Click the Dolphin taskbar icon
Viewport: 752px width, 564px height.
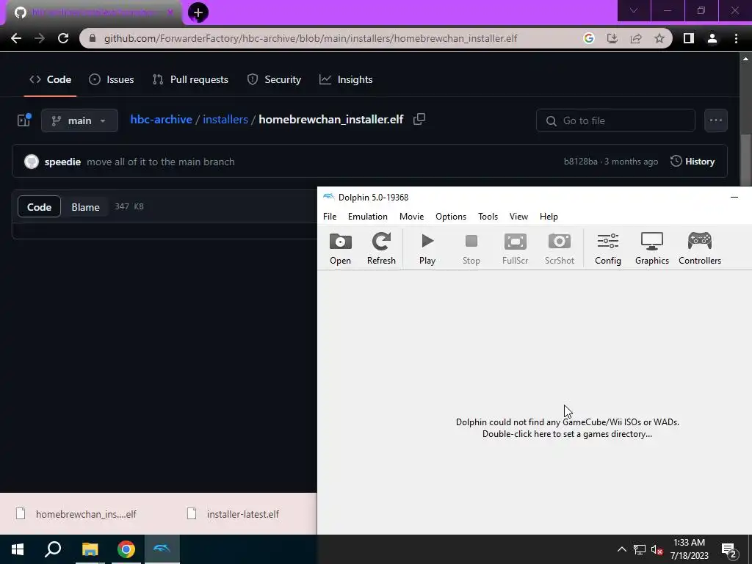pos(162,549)
